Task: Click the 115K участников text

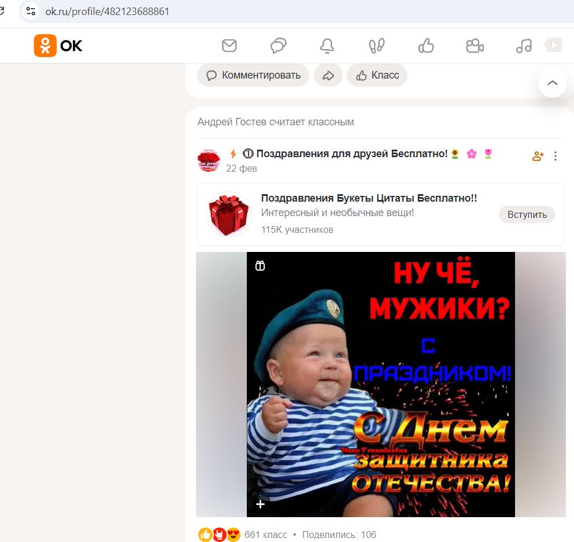Action: pos(297,229)
